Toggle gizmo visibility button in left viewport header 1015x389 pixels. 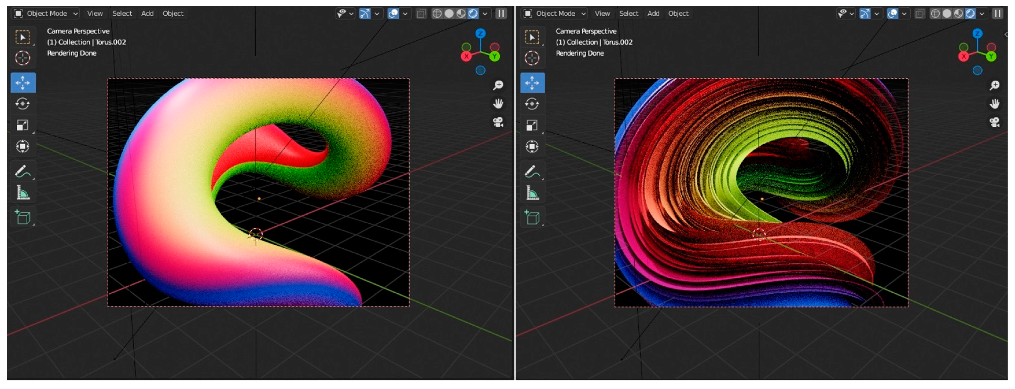[x=365, y=14]
